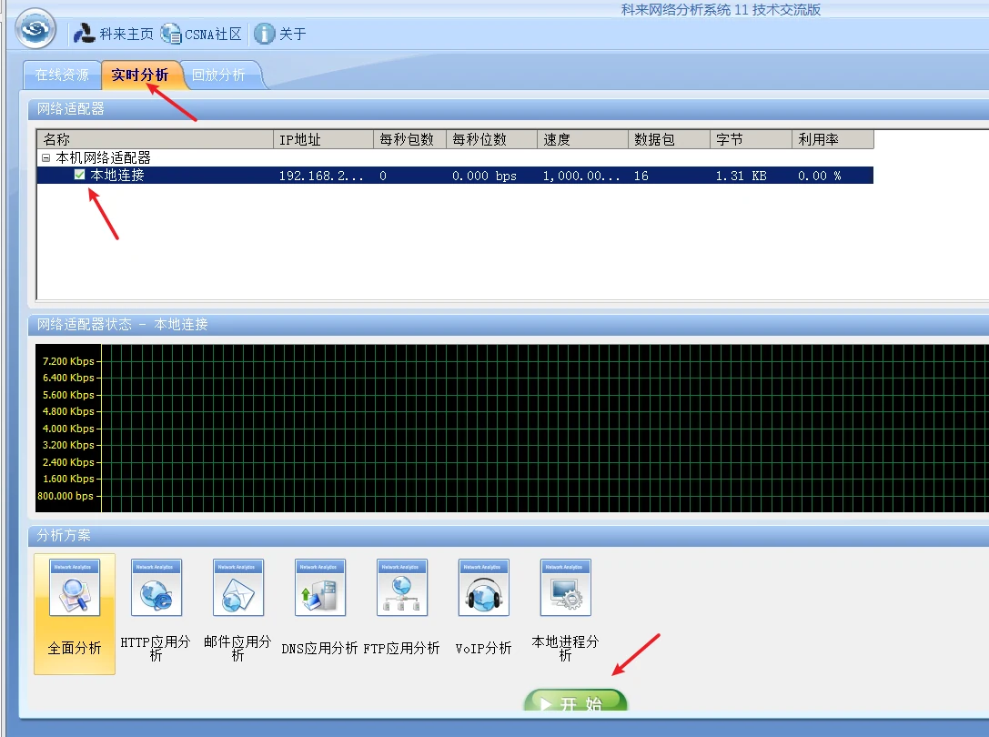Click the 800.000 bps axis label
The image size is (989, 737).
66,496
